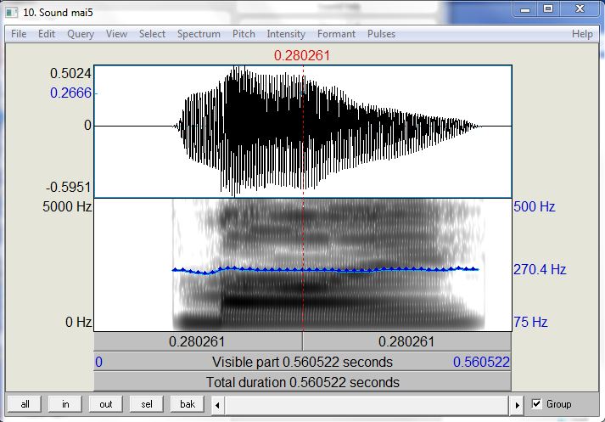Click the scrollbar right arrow

point(517,405)
